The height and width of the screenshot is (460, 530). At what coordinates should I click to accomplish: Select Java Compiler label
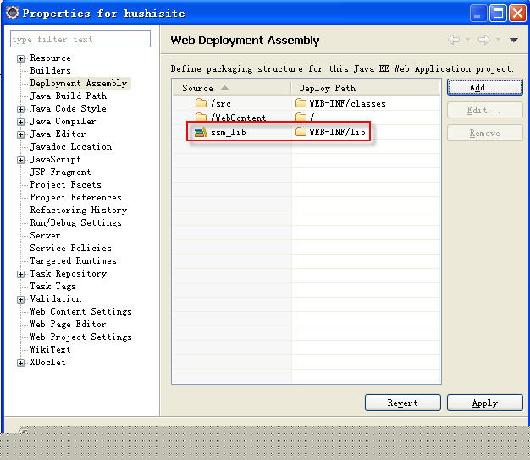pos(63,121)
